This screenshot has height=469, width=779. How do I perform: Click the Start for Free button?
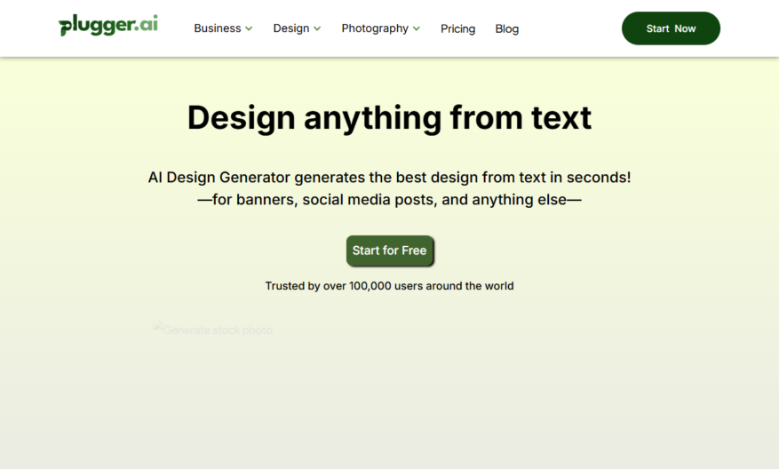[389, 250]
